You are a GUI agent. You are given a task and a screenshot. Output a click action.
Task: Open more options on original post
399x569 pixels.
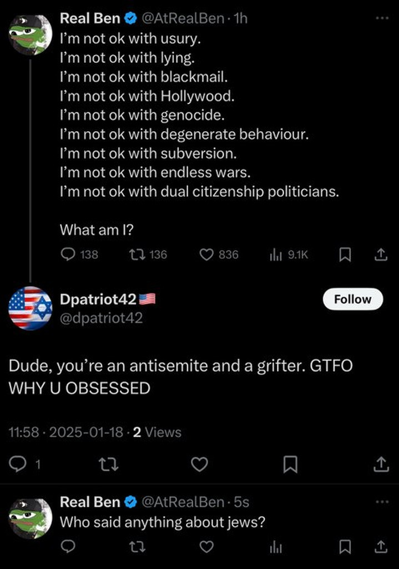coord(382,18)
